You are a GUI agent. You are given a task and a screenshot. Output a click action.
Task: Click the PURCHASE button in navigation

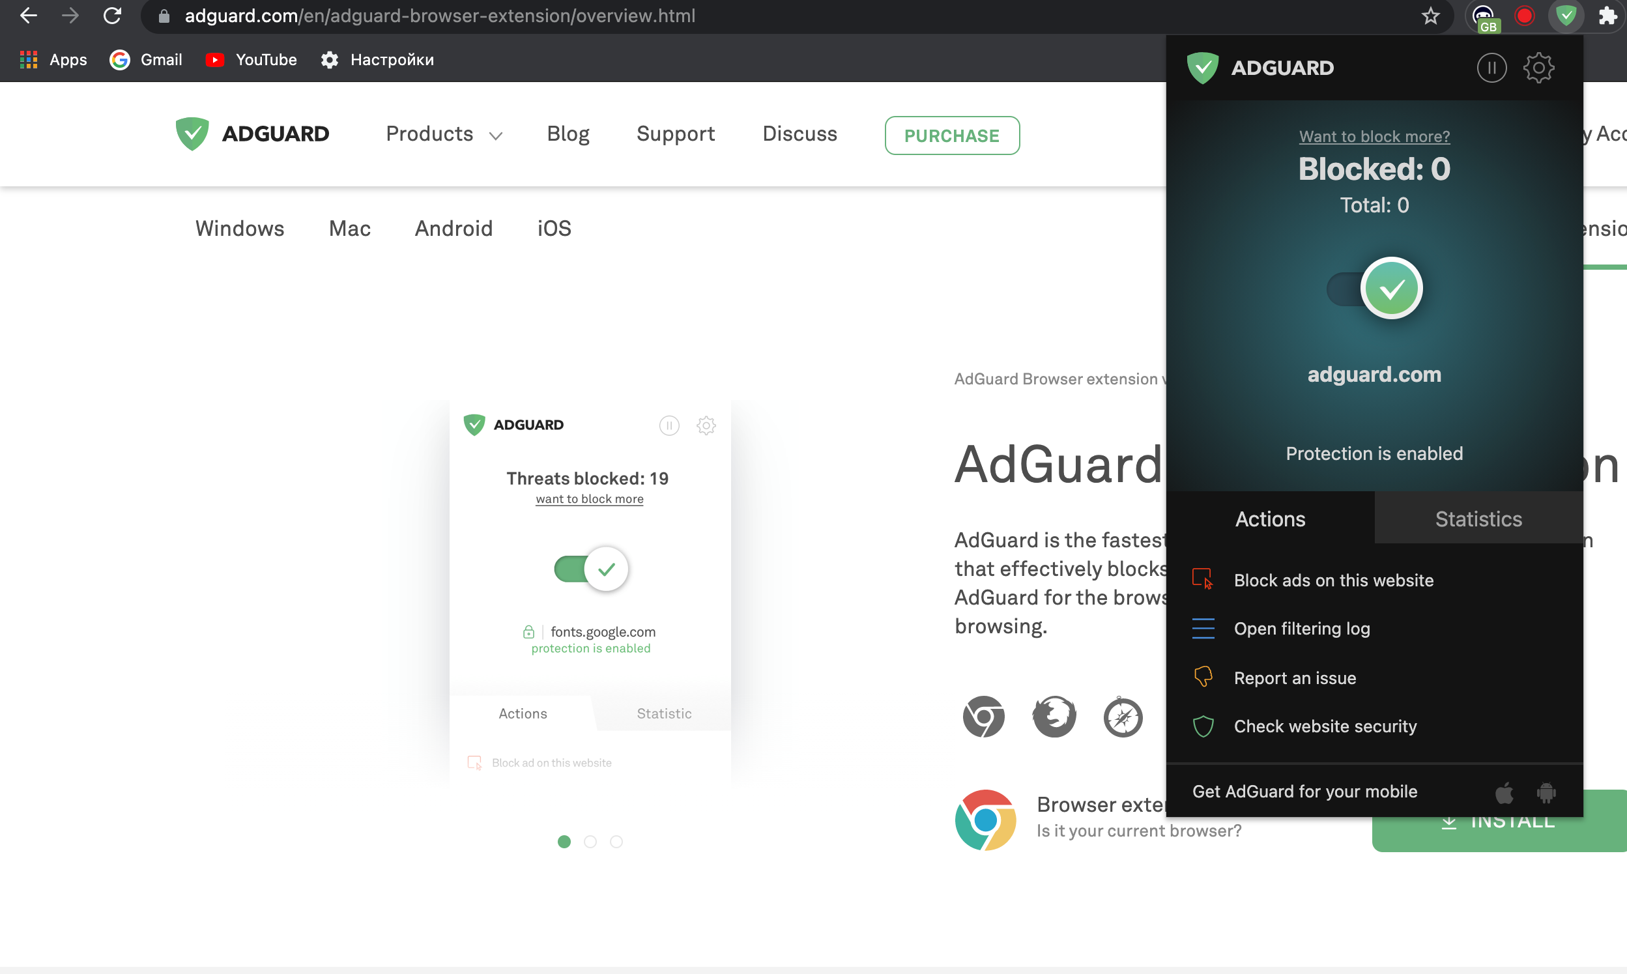[x=951, y=136]
